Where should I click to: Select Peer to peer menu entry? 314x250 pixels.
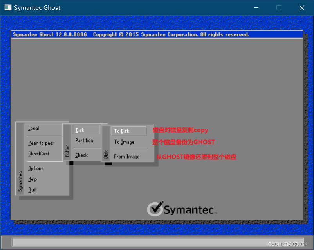tap(41, 143)
